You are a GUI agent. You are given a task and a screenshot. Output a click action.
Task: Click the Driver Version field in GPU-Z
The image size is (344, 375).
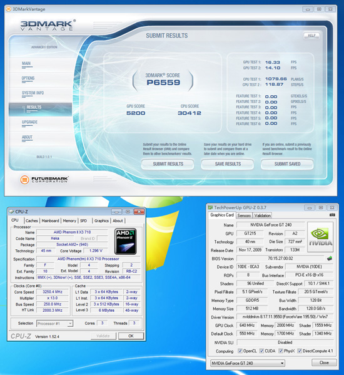285,317
